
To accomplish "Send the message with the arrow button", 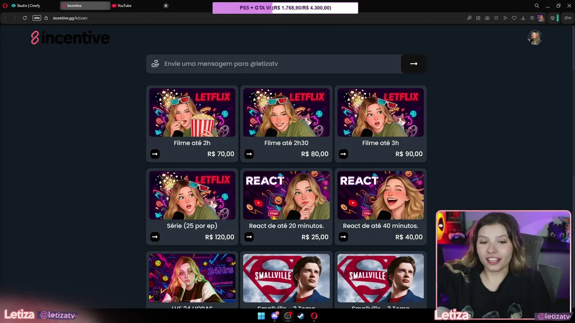I will click(414, 64).
